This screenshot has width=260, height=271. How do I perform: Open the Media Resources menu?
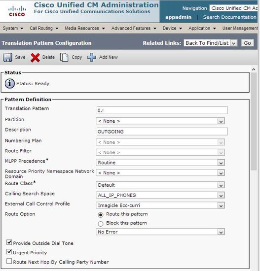(x=85, y=28)
